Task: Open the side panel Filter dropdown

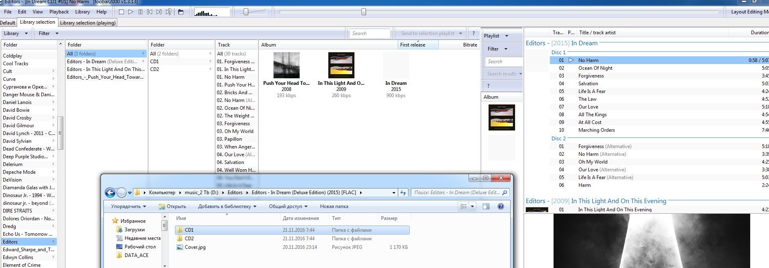Action: point(498,49)
